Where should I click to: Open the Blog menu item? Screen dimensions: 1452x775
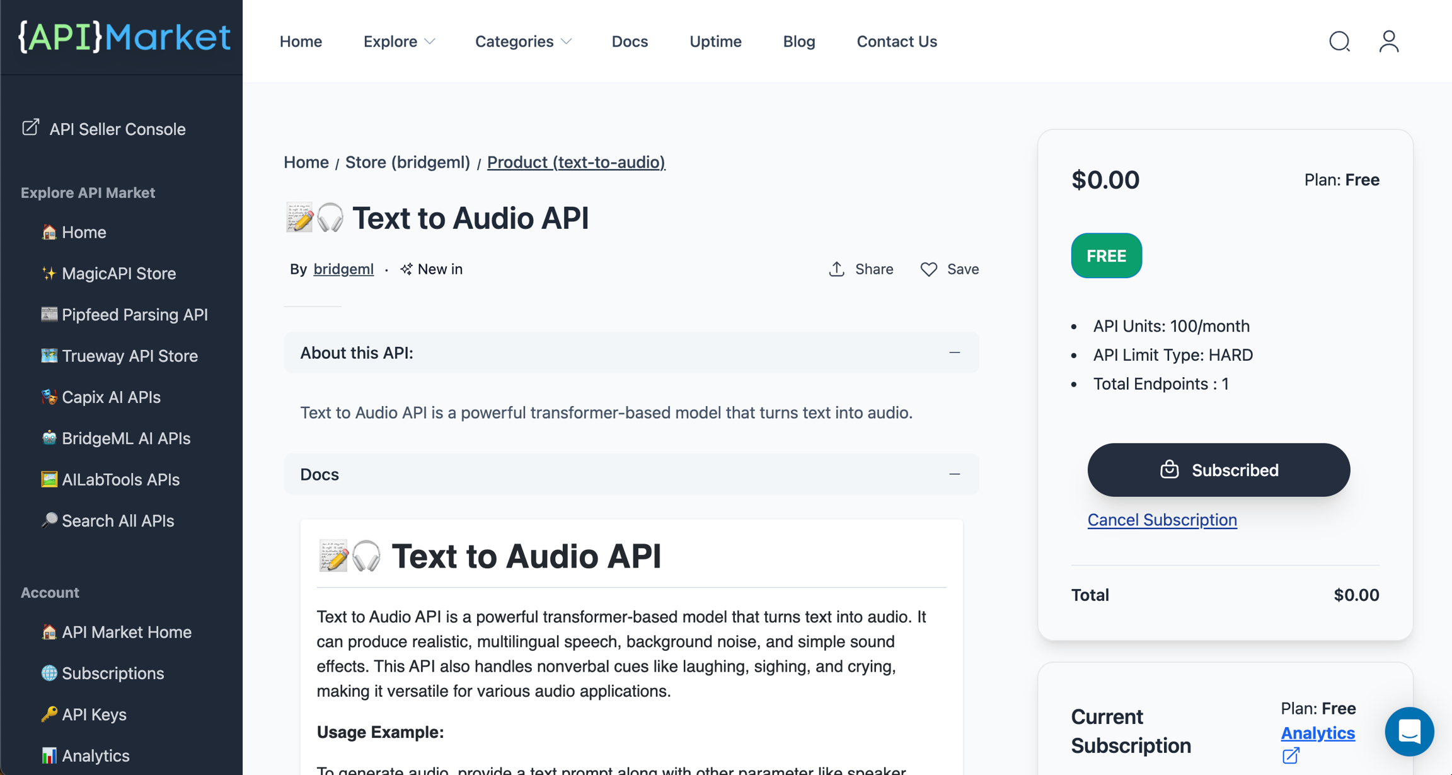[798, 42]
